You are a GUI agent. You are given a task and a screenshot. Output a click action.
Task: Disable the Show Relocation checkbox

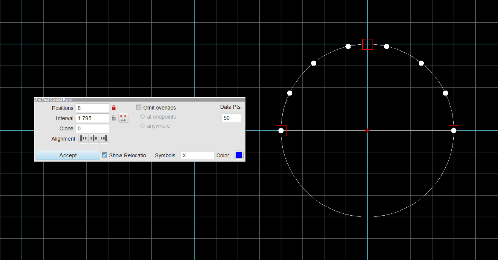click(105, 155)
